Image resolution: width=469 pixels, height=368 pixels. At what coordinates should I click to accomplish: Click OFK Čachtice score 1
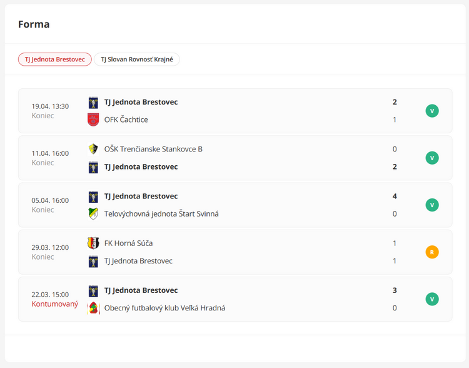coord(395,120)
